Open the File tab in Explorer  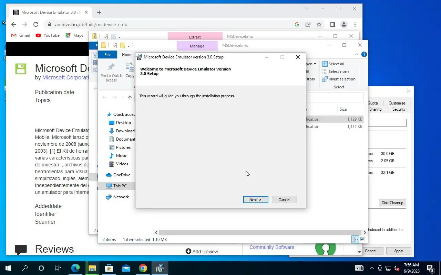107,55
